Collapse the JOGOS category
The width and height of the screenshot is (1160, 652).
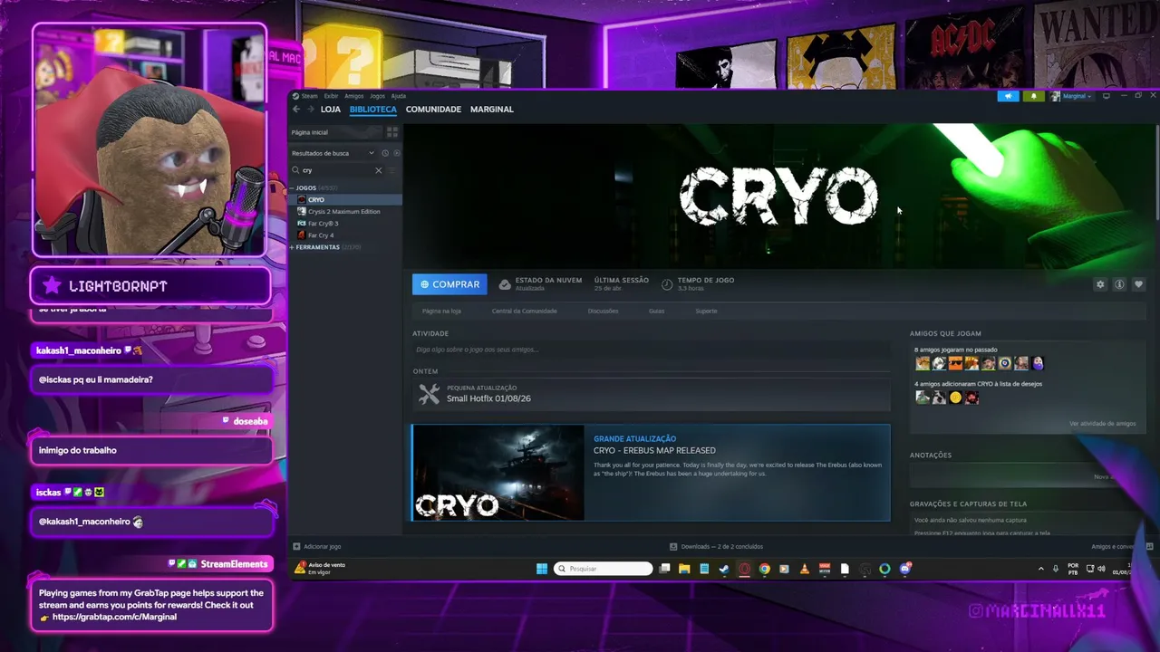[305, 187]
